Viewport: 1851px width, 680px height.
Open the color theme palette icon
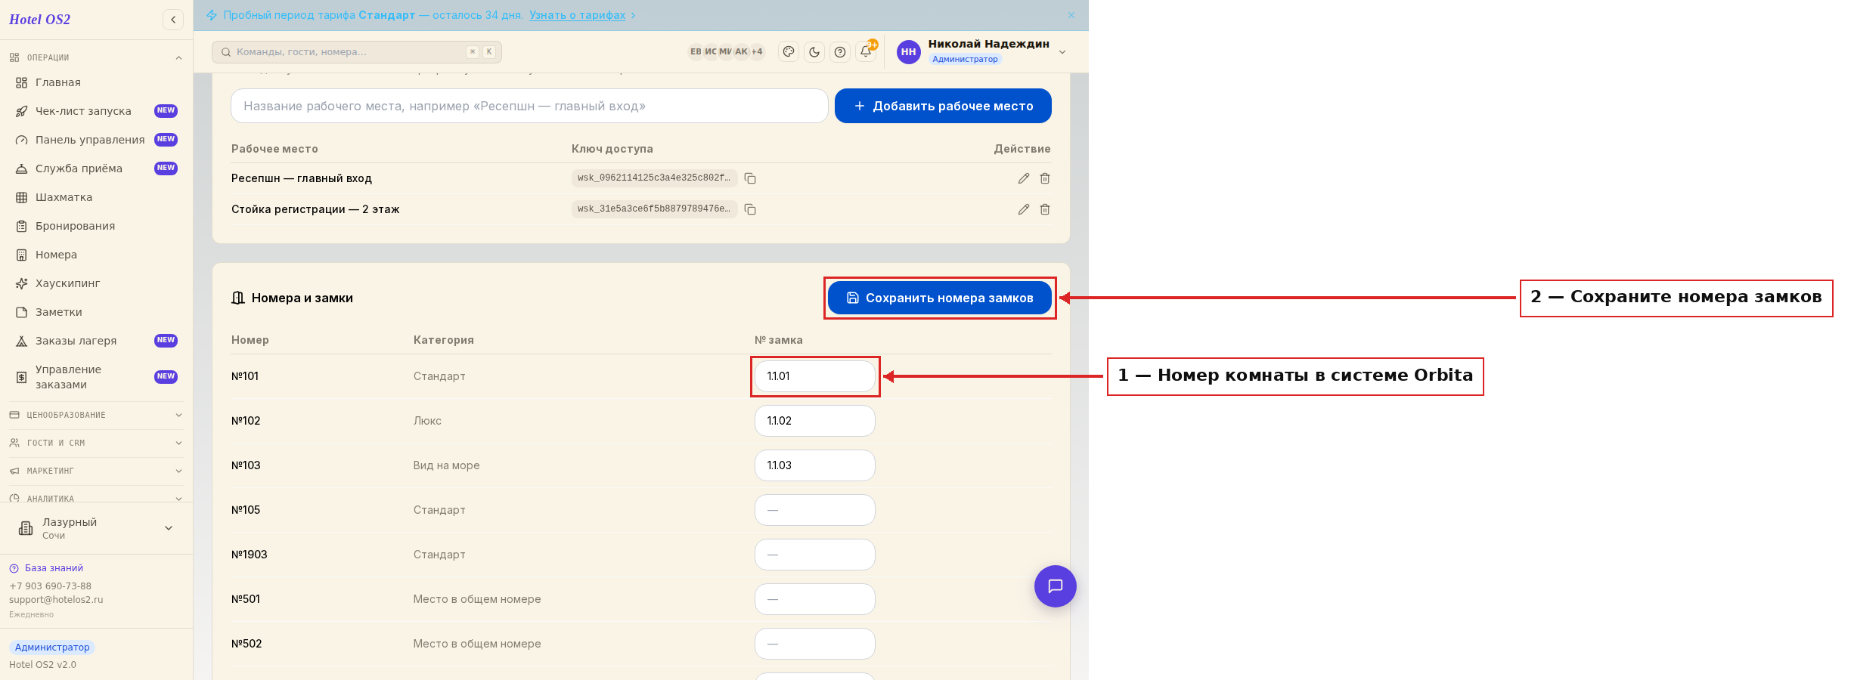click(789, 52)
